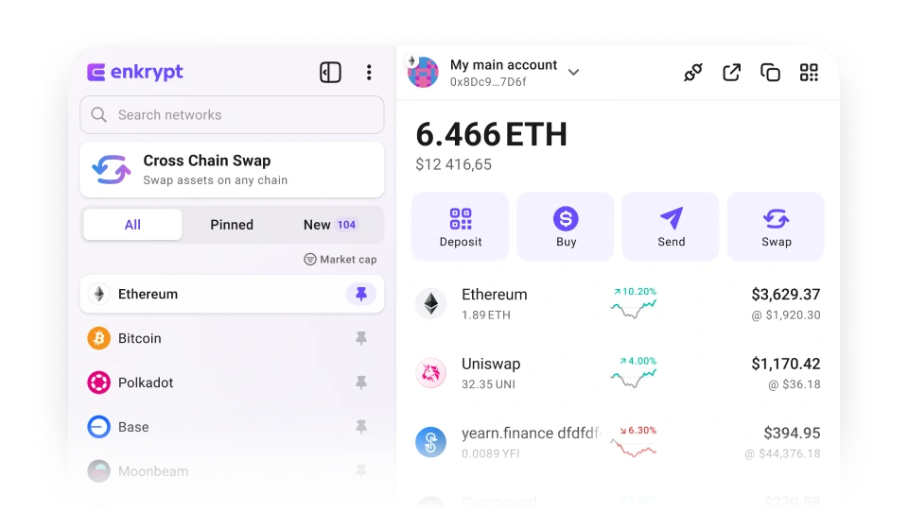
Task: Open account in external explorer icon
Action: coord(731,73)
